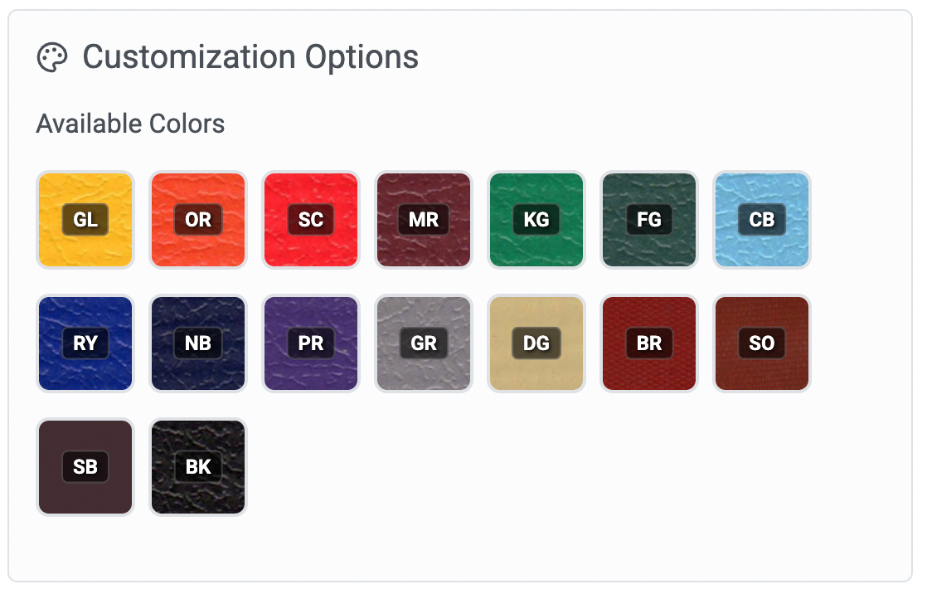Pick the FG dark green swatch
This screenshot has width=927, height=599.
tap(648, 220)
